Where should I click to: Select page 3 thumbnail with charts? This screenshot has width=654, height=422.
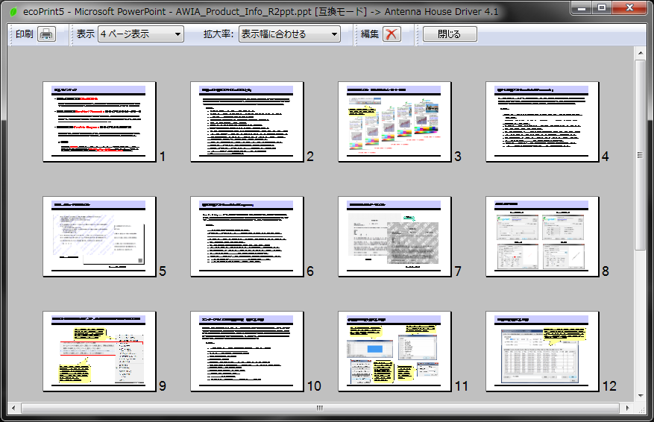tap(394, 122)
